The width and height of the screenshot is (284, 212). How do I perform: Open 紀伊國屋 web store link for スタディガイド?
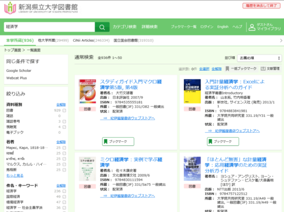tap(128, 118)
